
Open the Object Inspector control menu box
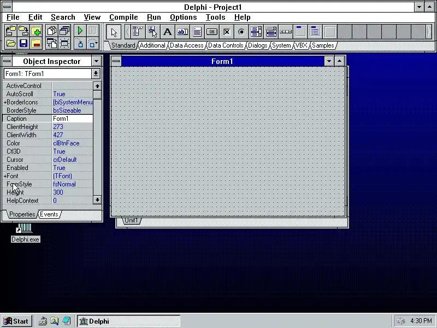(7, 61)
